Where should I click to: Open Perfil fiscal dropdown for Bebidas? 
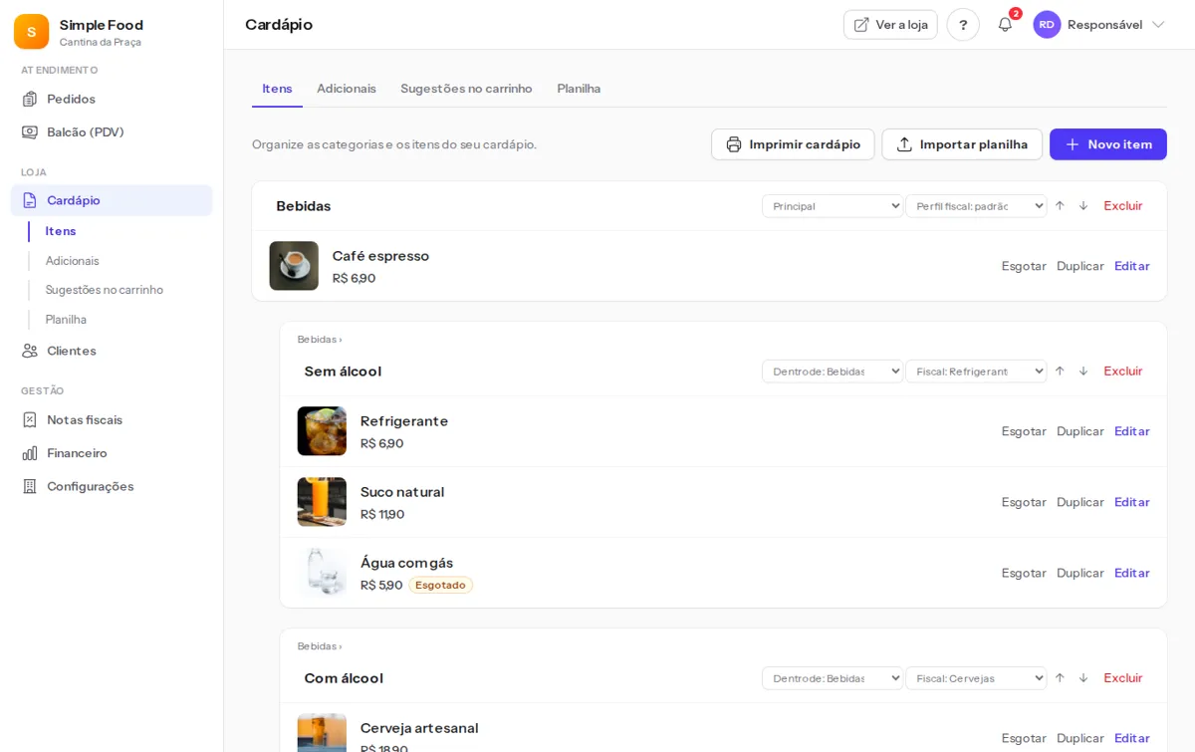click(976, 206)
